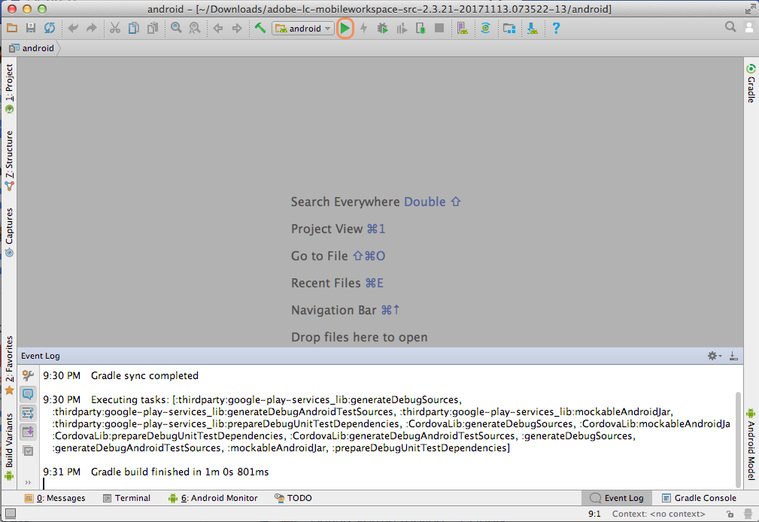Navigate Forward with the right arrow icon
The width and height of the screenshot is (759, 522).
pyautogui.click(x=237, y=28)
